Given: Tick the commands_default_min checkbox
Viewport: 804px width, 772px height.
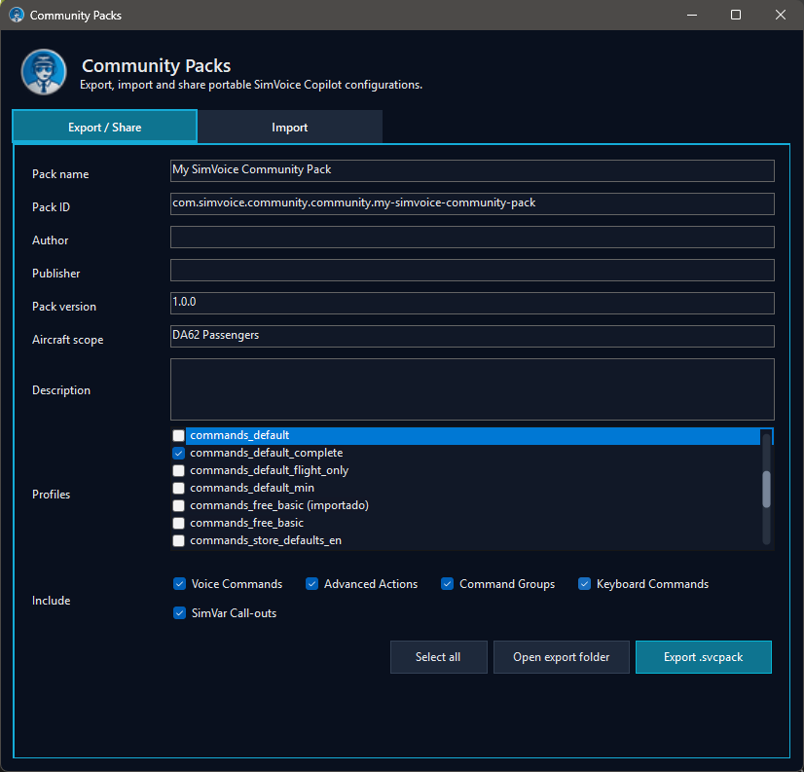Looking at the screenshot, I should (178, 488).
